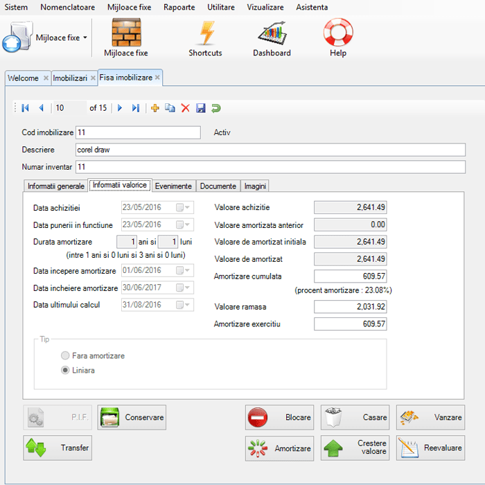Viewport: 485px width, 485px height.
Task: Switch to Informatii generale tab
Action: pos(56,186)
